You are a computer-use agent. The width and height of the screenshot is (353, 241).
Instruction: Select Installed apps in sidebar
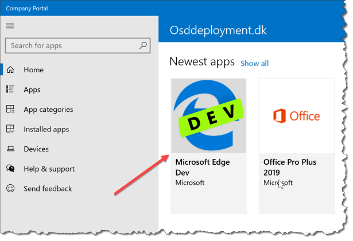coord(46,129)
